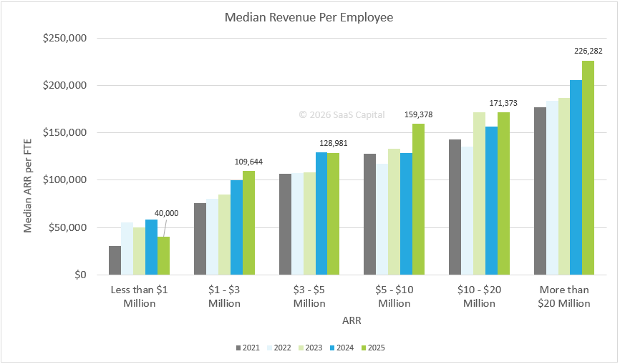Image resolution: width=620 pixels, height=364 pixels.
Task: Select the Median ARR per FTE axis title
Action: (27, 186)
